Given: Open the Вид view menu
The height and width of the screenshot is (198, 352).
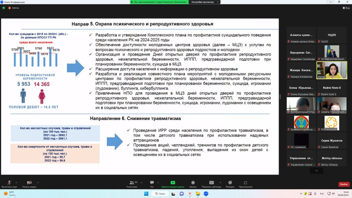Looking at the screenshot, I should click(x=346, y=8).
